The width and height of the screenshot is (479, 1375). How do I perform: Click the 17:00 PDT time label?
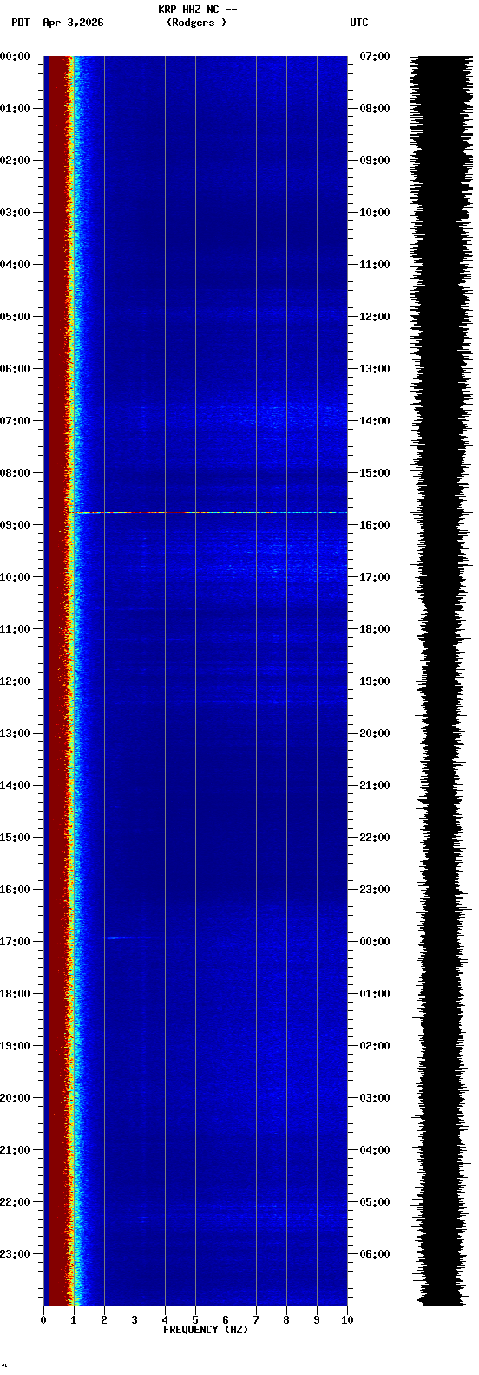(15, 942)
